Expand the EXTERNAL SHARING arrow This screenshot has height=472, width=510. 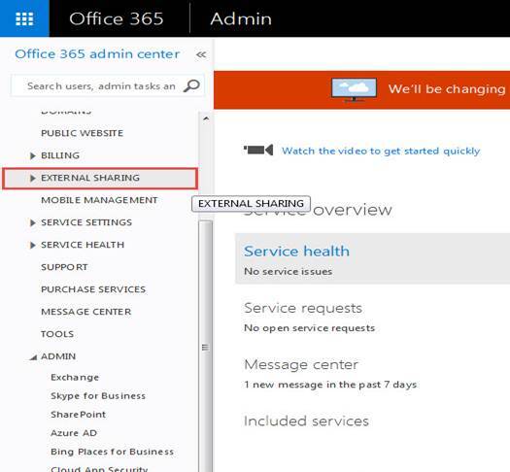point(32,178)
